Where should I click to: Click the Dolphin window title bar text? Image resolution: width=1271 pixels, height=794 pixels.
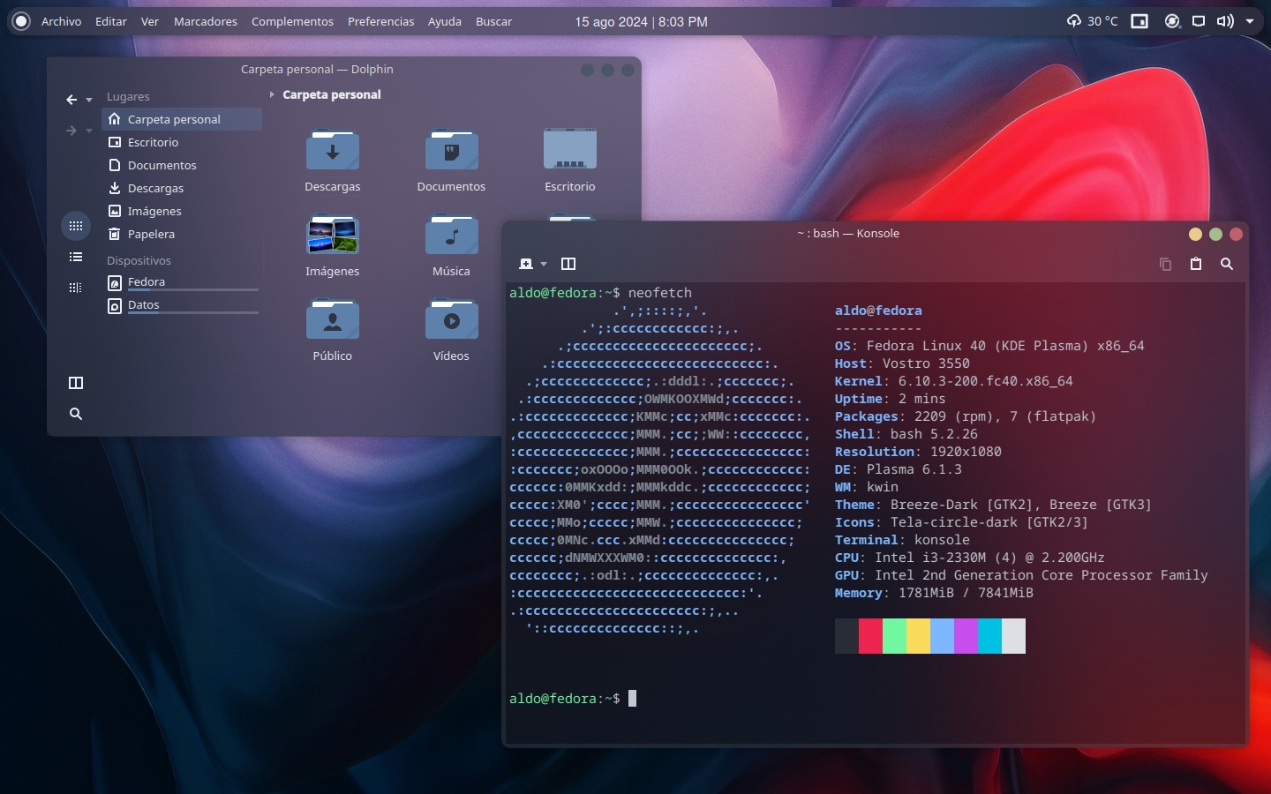[x=317, y=69]
